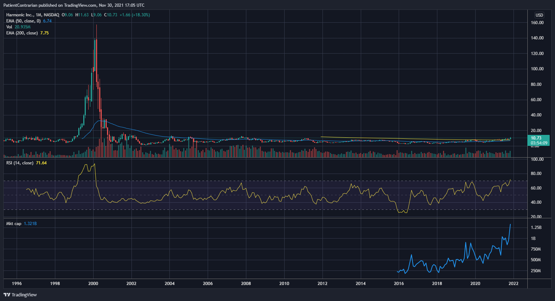
Task: Click the 2022 year label on time axis
Action: pyautogui.click(x=514, y=284)
